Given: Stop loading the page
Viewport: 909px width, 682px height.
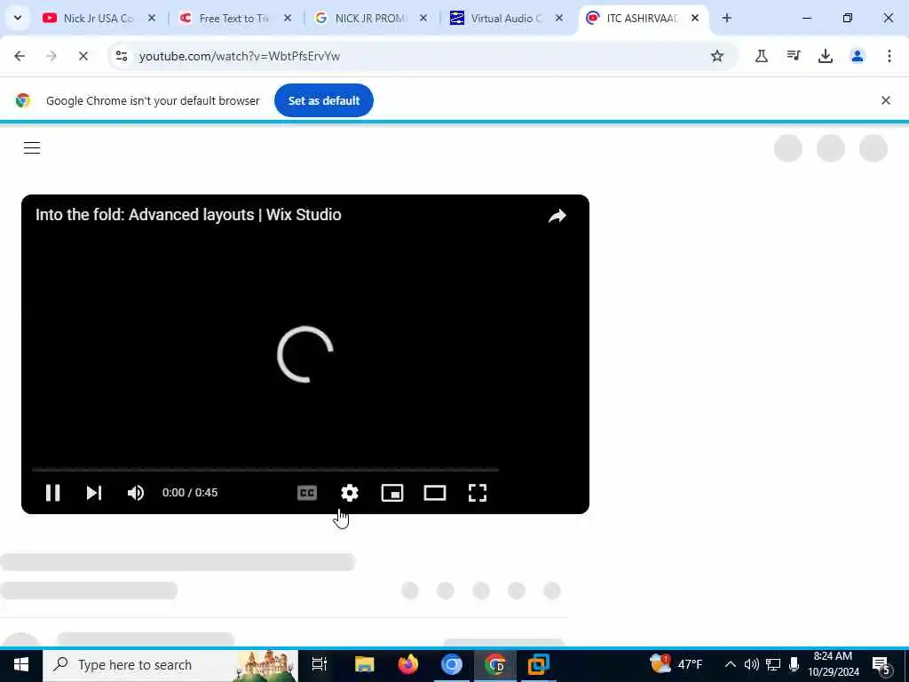Looking at the screenshot, I should [83, 56].
